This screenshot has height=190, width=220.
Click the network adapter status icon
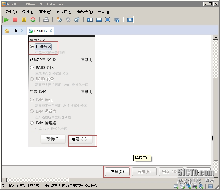[188, 186]
